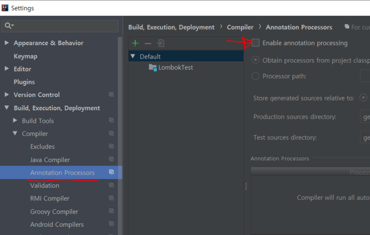Expand the Build Tools node
This screenshot has width=370, height=235.
(15, 121)
